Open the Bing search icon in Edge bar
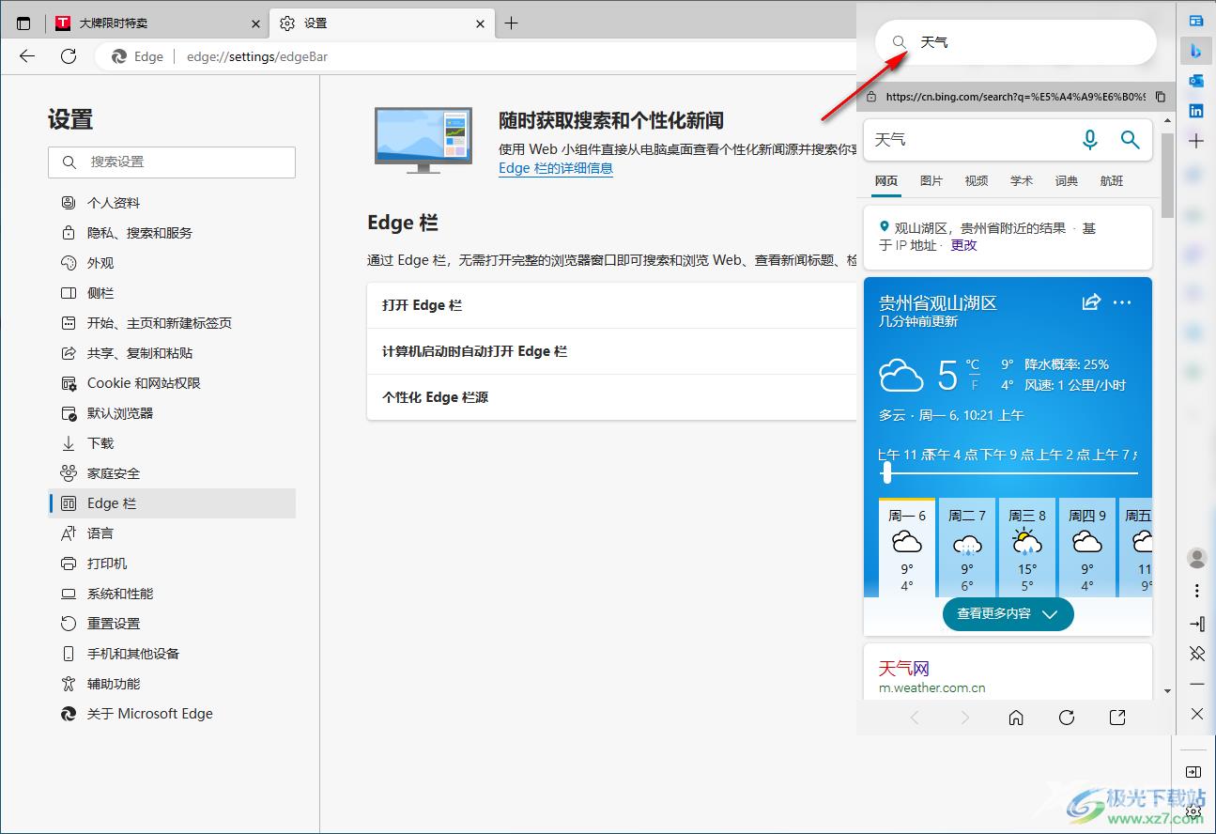Screen dimensions: 1216x834 point(1196,51)
